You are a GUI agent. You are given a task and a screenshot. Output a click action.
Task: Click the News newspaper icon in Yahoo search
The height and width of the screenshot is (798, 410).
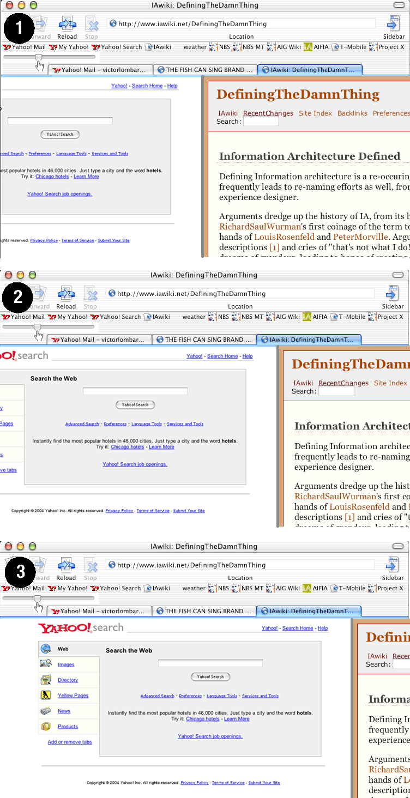pos(46,711)
